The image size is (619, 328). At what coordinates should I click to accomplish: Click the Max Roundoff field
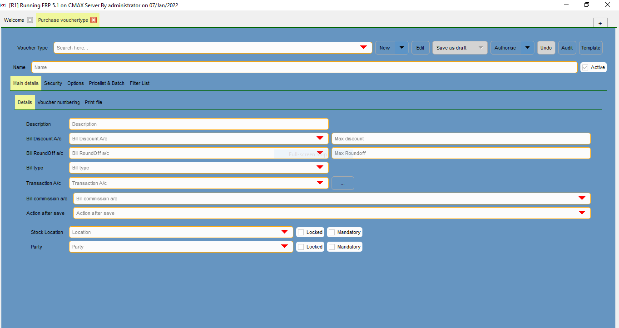point(461,153)
